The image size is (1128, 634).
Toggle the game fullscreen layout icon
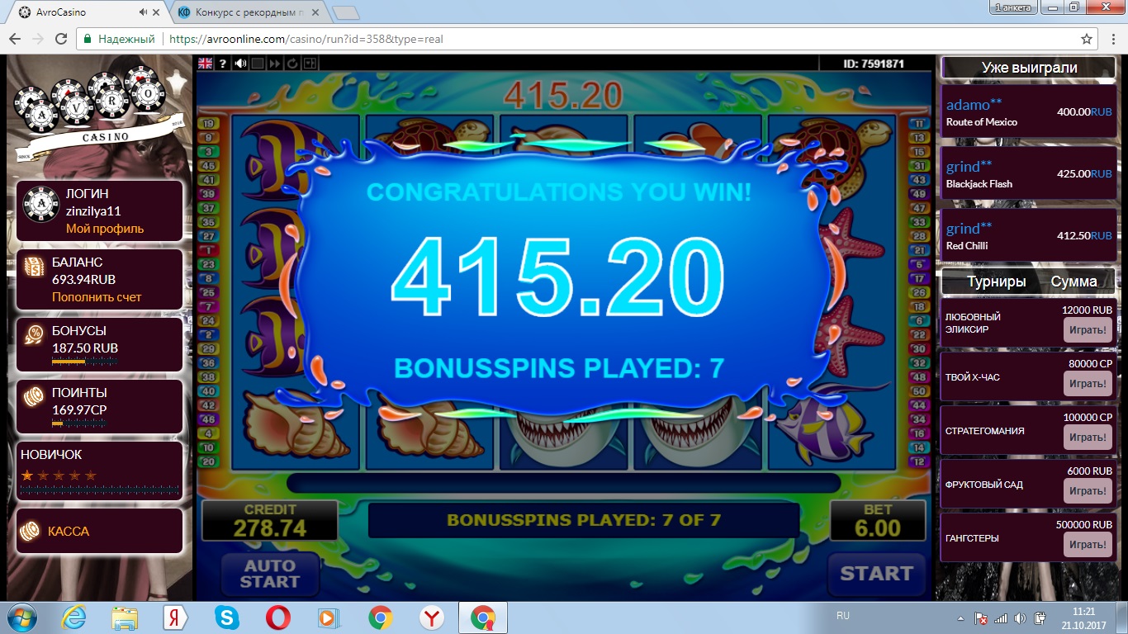[x=310, y=64]
